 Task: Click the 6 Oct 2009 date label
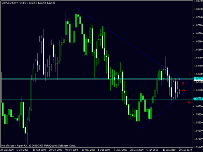[22, 150]
